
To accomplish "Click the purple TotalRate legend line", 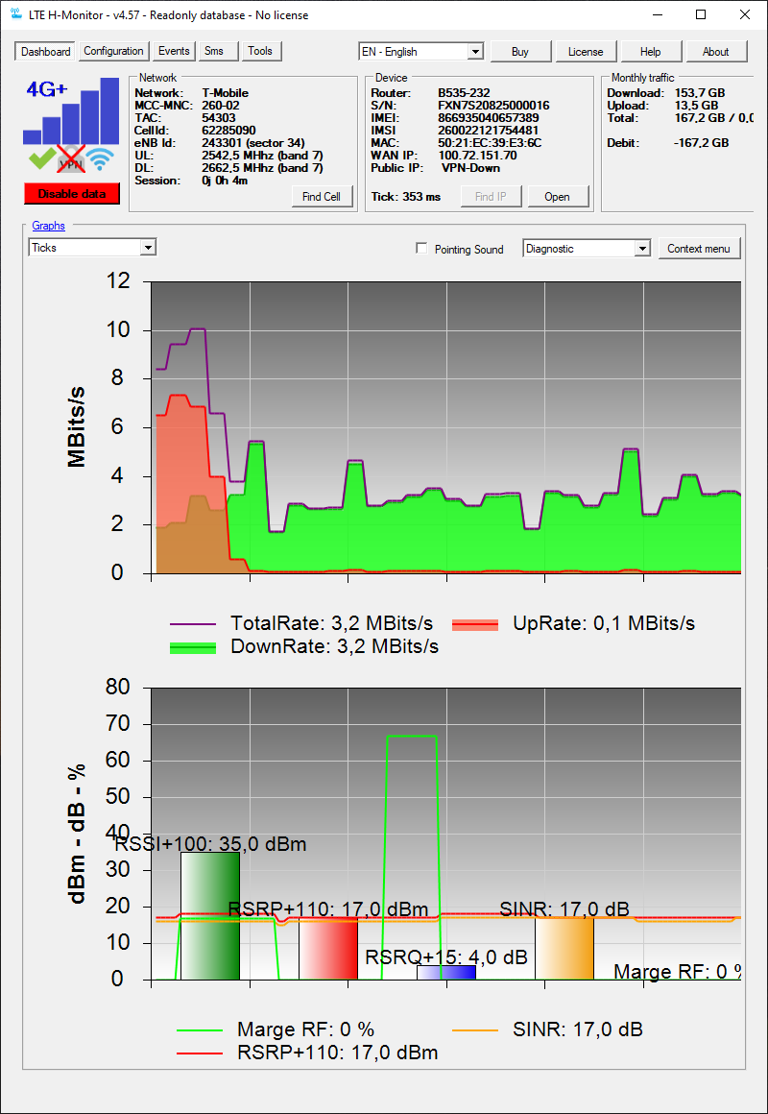I will pos(193,624).
